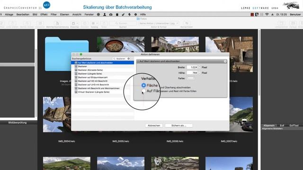The width and height of the screenshot is (303, 170).
Task: Open the Ebenen menu
Action: [x=64, y=15]
